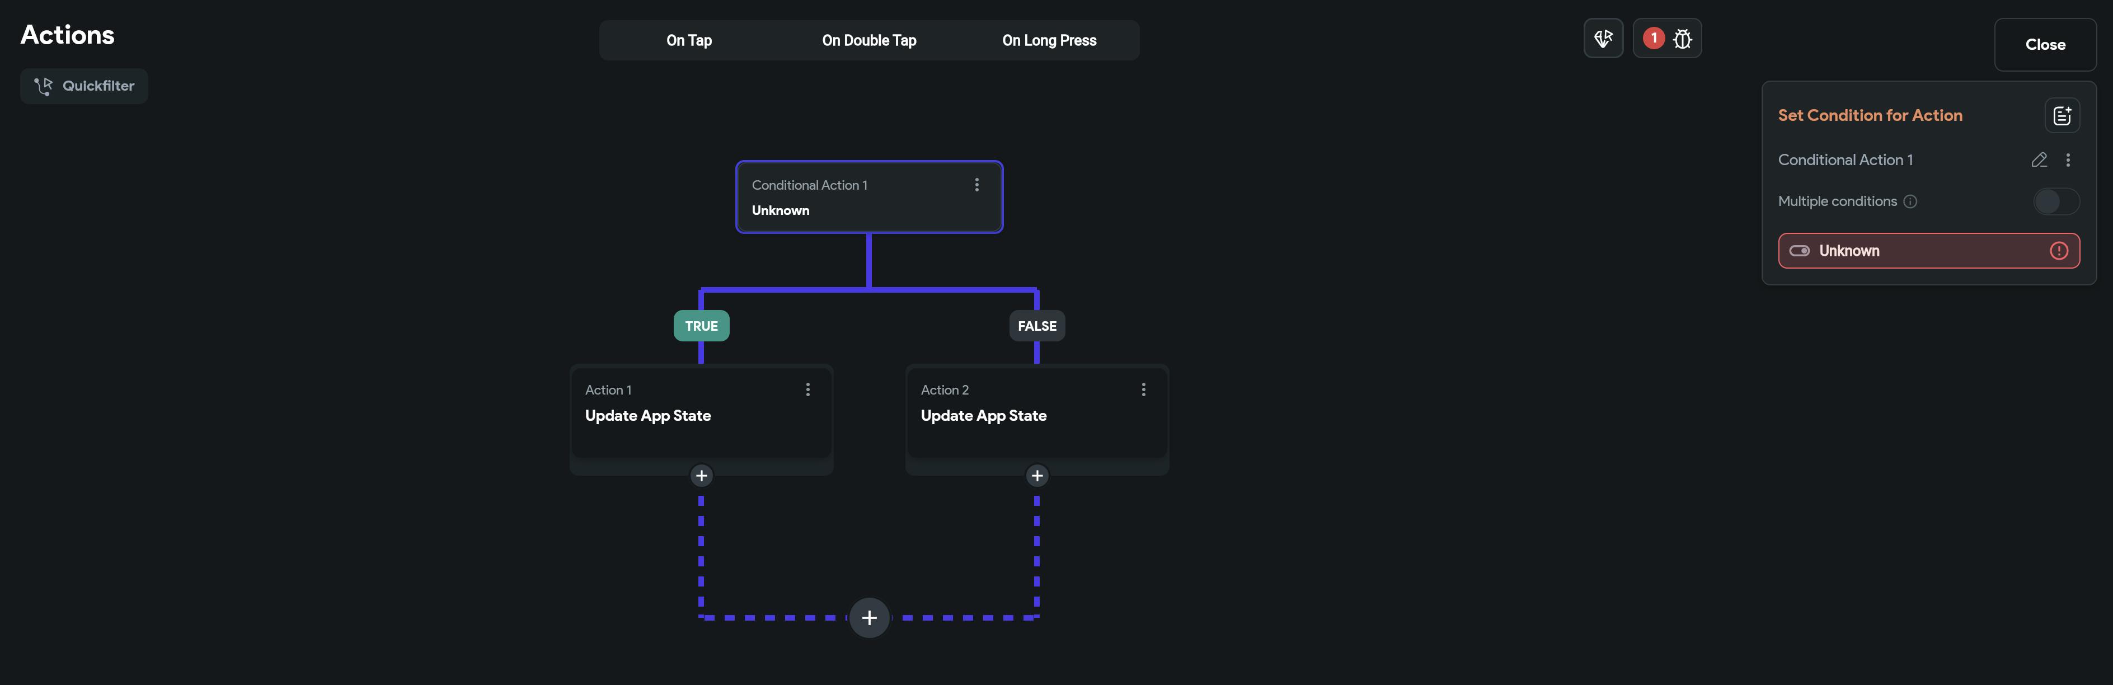Image resolution: width=2113 pixels, height=685 pixels.
Task: Click the add note icon in condition panel
Action: (x=2062, y=116)
